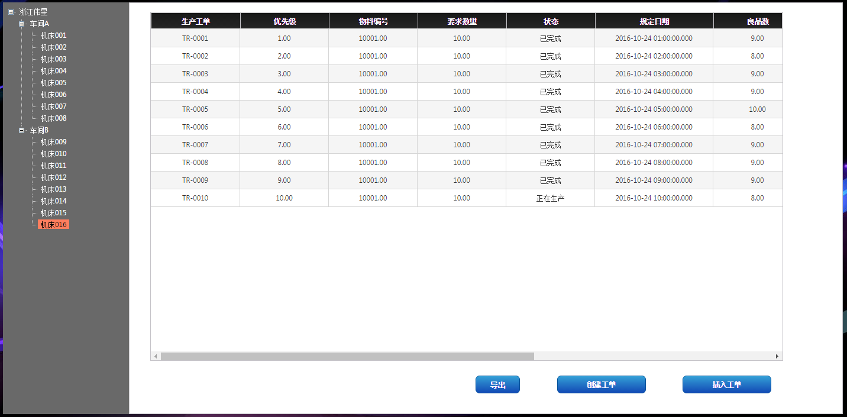Select 机床008 in the tree
The width and height of the screenshot is (847, 417).
(x=53, y=118)
